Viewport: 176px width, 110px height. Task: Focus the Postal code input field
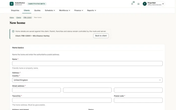pos(138,100)
